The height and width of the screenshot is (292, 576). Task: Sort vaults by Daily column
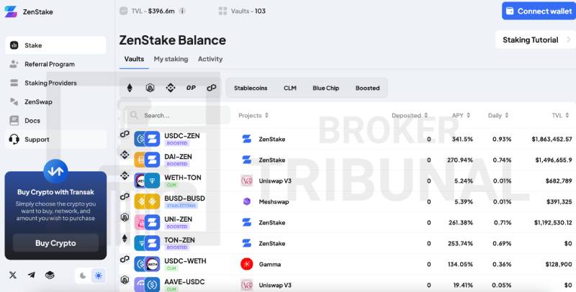498,116
